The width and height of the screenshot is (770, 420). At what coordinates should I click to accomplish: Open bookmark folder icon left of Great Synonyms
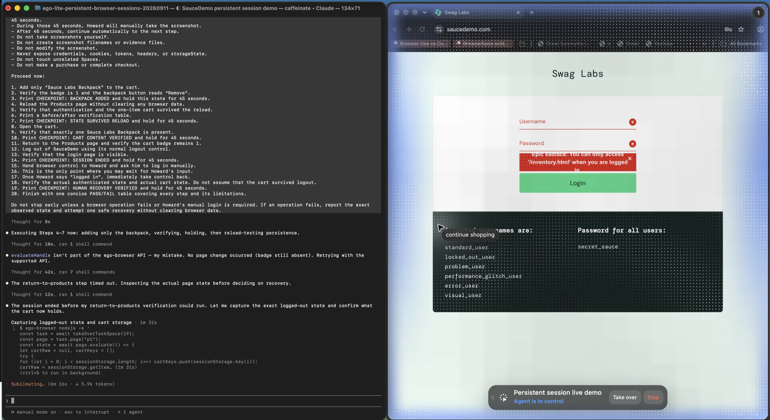(522, 44)
